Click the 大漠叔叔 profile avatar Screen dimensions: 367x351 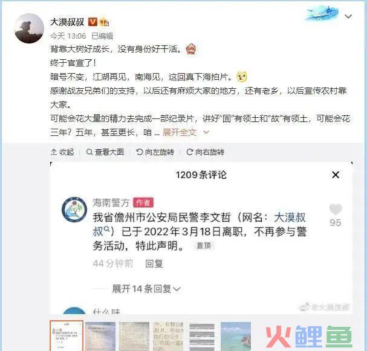(x=29, y=28)
